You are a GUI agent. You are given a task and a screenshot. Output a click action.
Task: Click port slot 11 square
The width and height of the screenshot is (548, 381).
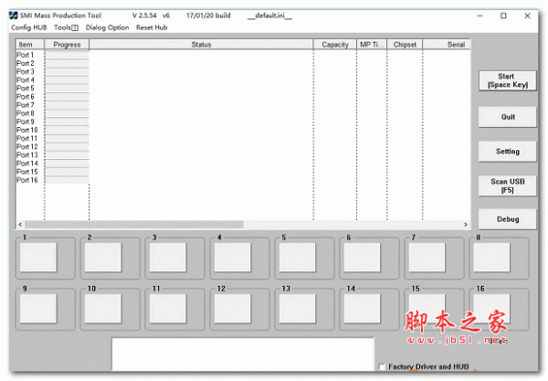pyautogui.click(x=168, y=309)
